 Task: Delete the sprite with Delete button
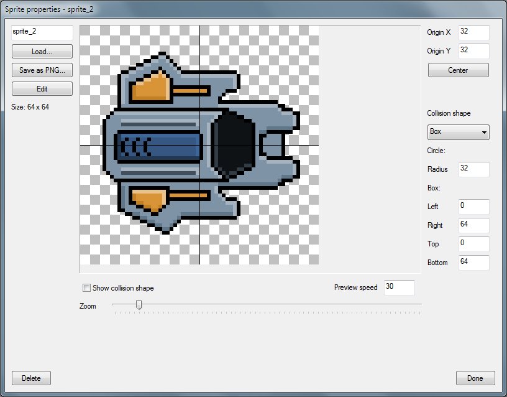pos(31,378)
